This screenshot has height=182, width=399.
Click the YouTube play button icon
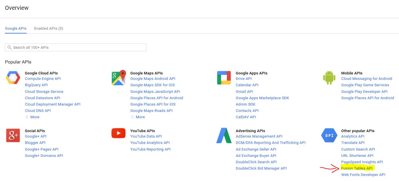(x=119, y=133)
